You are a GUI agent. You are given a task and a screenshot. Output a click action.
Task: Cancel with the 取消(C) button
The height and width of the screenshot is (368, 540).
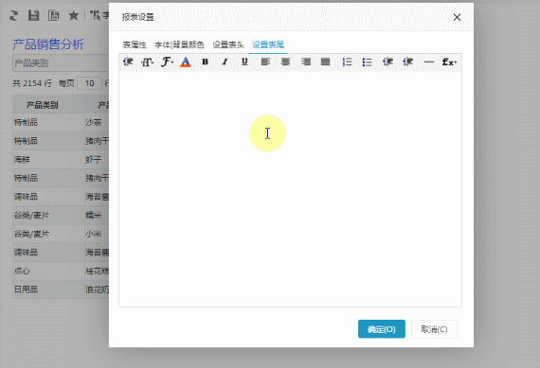pos(434,329)
